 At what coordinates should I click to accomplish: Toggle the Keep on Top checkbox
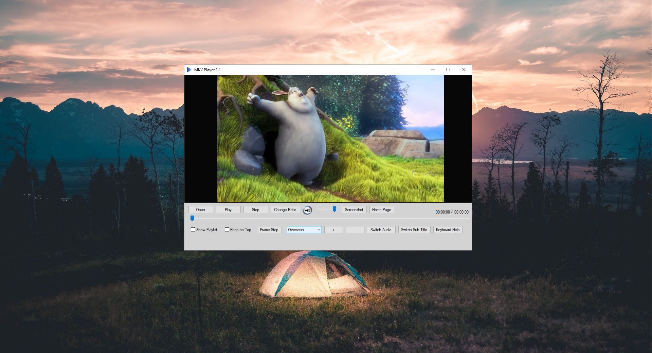point(227,230)
